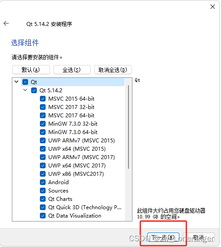Uncheck MSVC 2017 64-bit checkbox
The width and height of the screenshot is (221, 247).
point(43,116)
